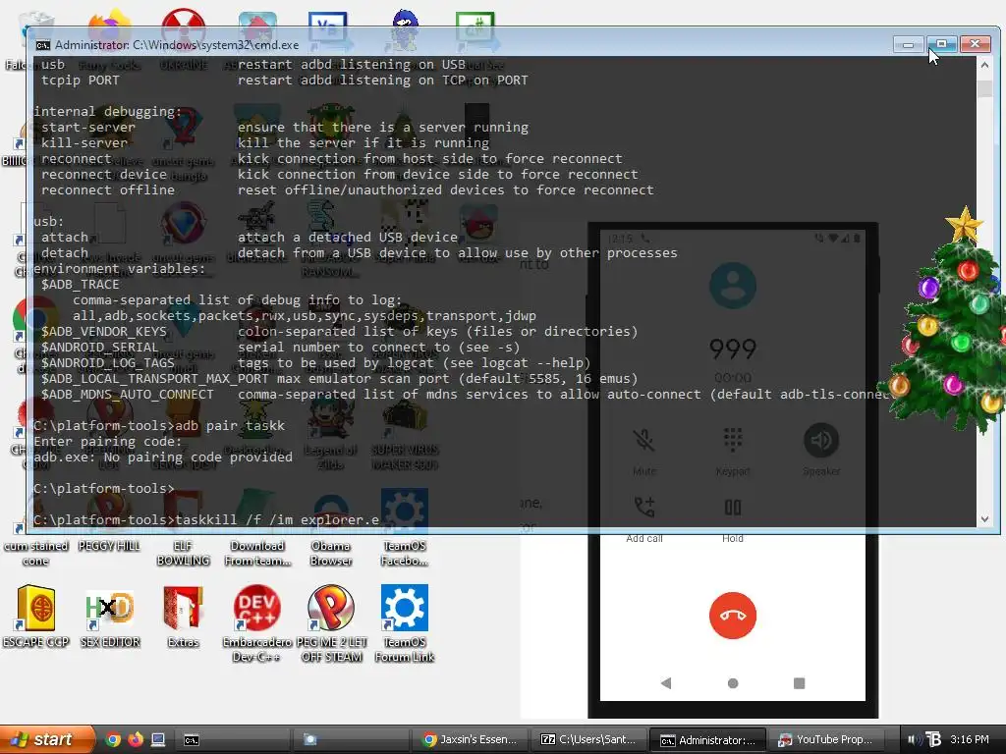
Task: End the call with red hang-up button
Action: pyautogui.click(x=732, y=616)
